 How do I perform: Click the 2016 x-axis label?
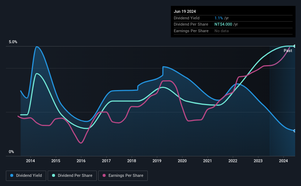pos(81,161)
